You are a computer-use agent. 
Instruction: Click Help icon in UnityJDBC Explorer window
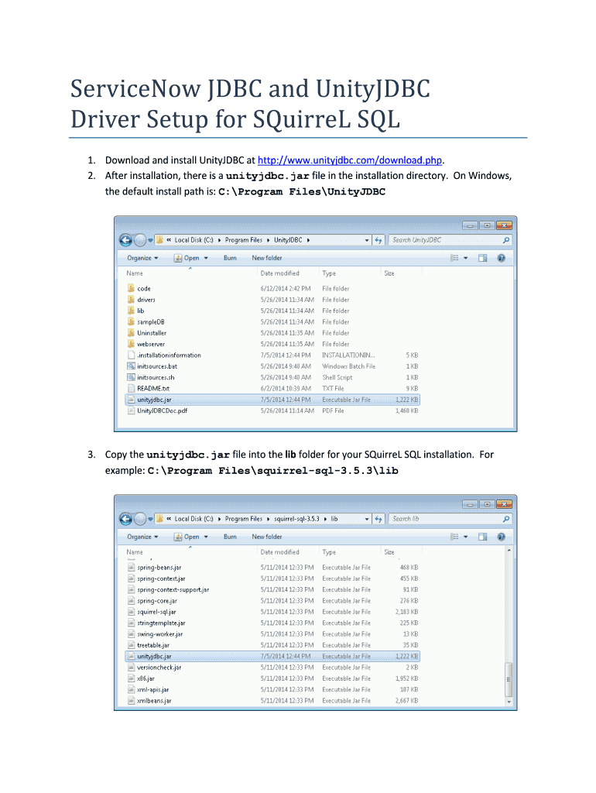(x=502, y=258)
